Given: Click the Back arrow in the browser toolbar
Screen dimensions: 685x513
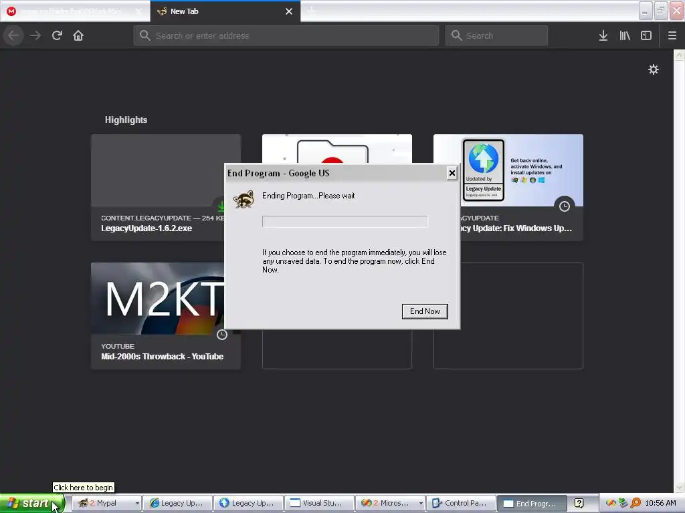Looking at the screenshot, I should pyautogui.click(x=13, y=35).
